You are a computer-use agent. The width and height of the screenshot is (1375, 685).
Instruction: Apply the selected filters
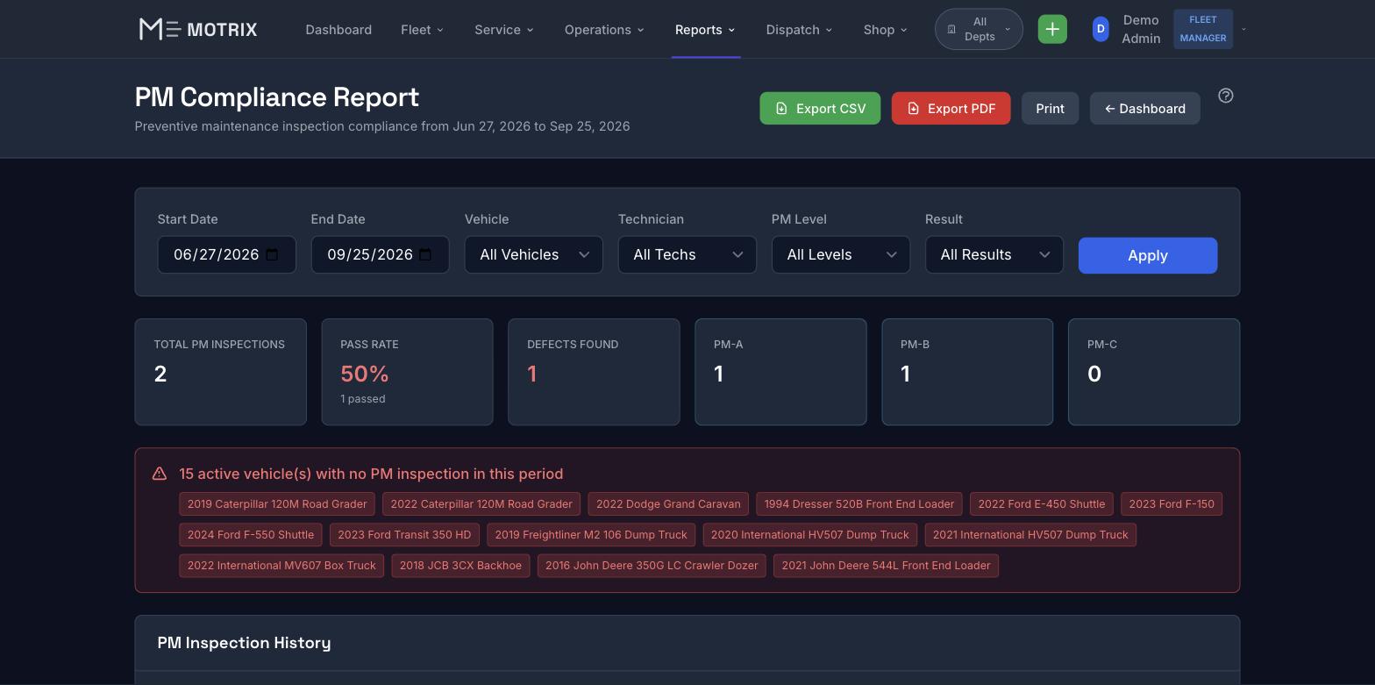point(1147,255)
